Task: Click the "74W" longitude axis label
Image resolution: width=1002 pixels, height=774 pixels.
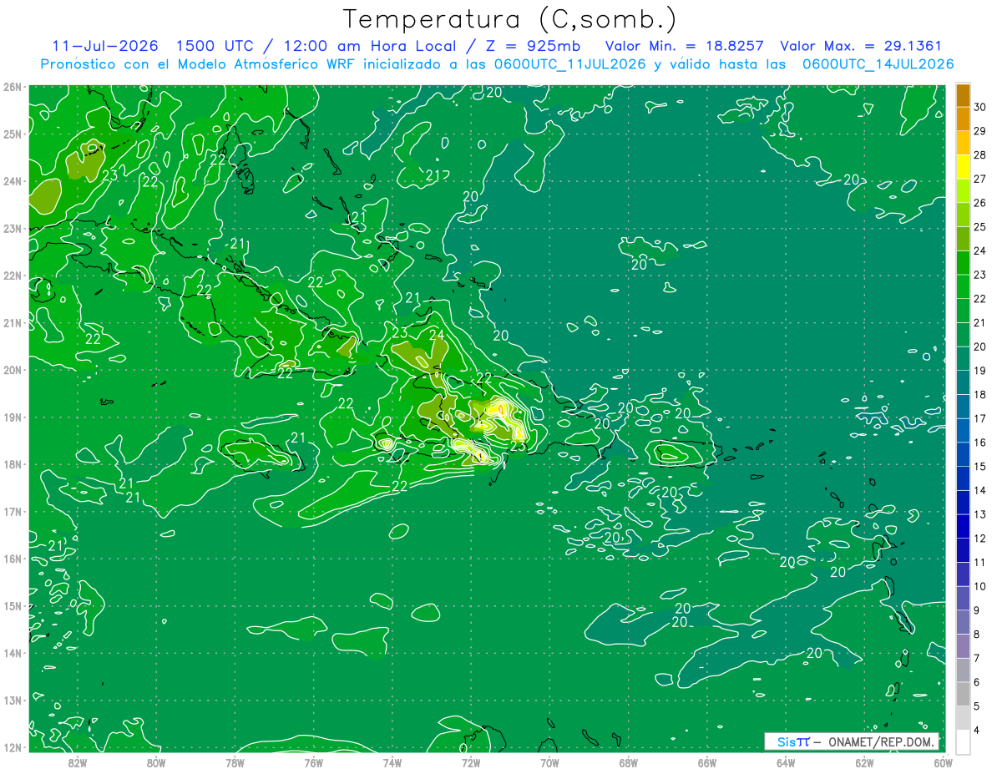Action: point(392,762)
